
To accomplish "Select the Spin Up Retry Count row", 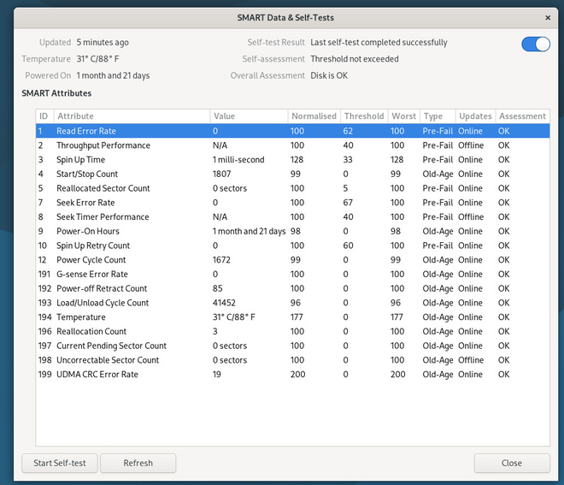I will [292, 245].
